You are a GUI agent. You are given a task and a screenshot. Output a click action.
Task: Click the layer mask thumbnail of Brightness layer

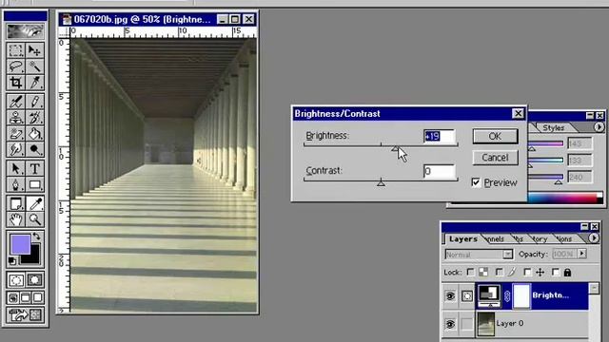coord(521,296)
